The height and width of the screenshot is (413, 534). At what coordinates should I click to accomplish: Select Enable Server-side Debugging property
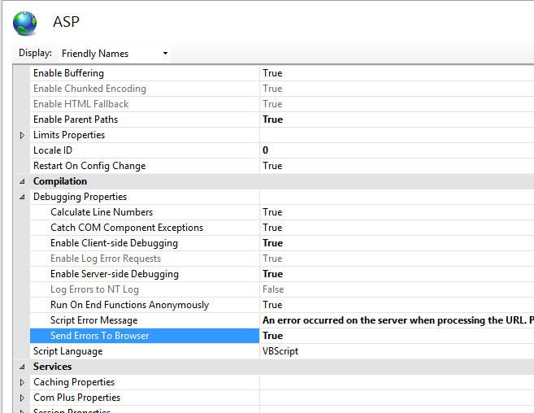pyautogui.click(x=145, y=274)
